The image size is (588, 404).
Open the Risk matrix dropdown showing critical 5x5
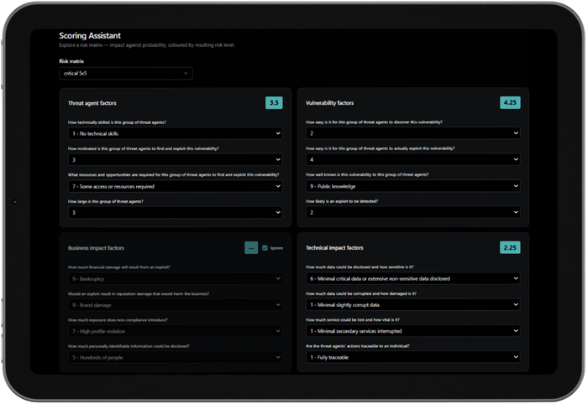[x=126, y=73]
